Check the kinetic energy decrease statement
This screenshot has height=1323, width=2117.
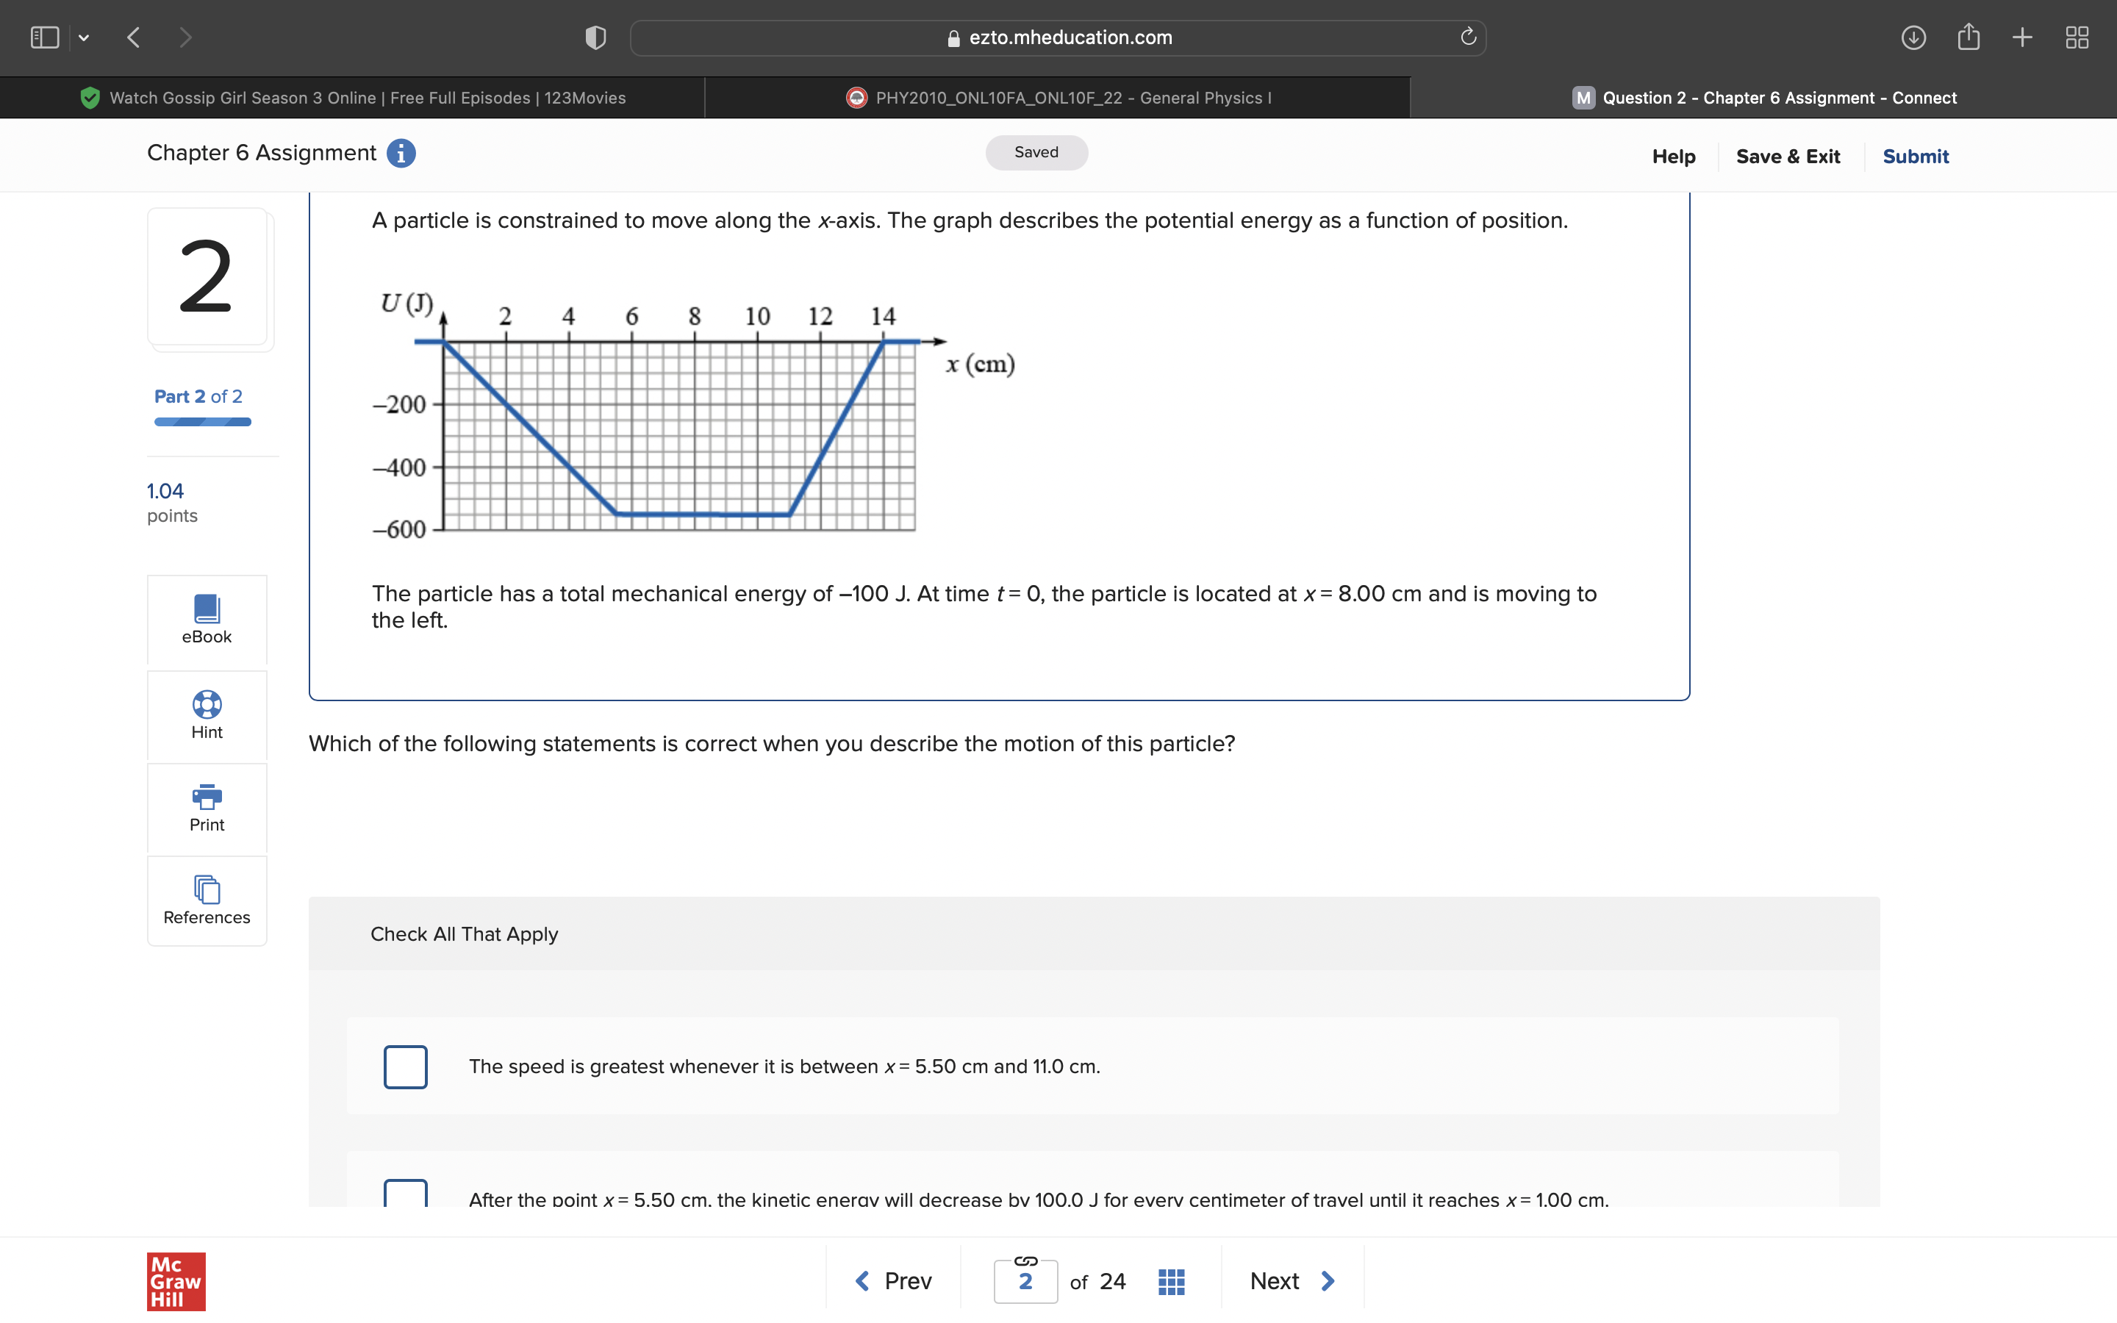[405, 1194]
